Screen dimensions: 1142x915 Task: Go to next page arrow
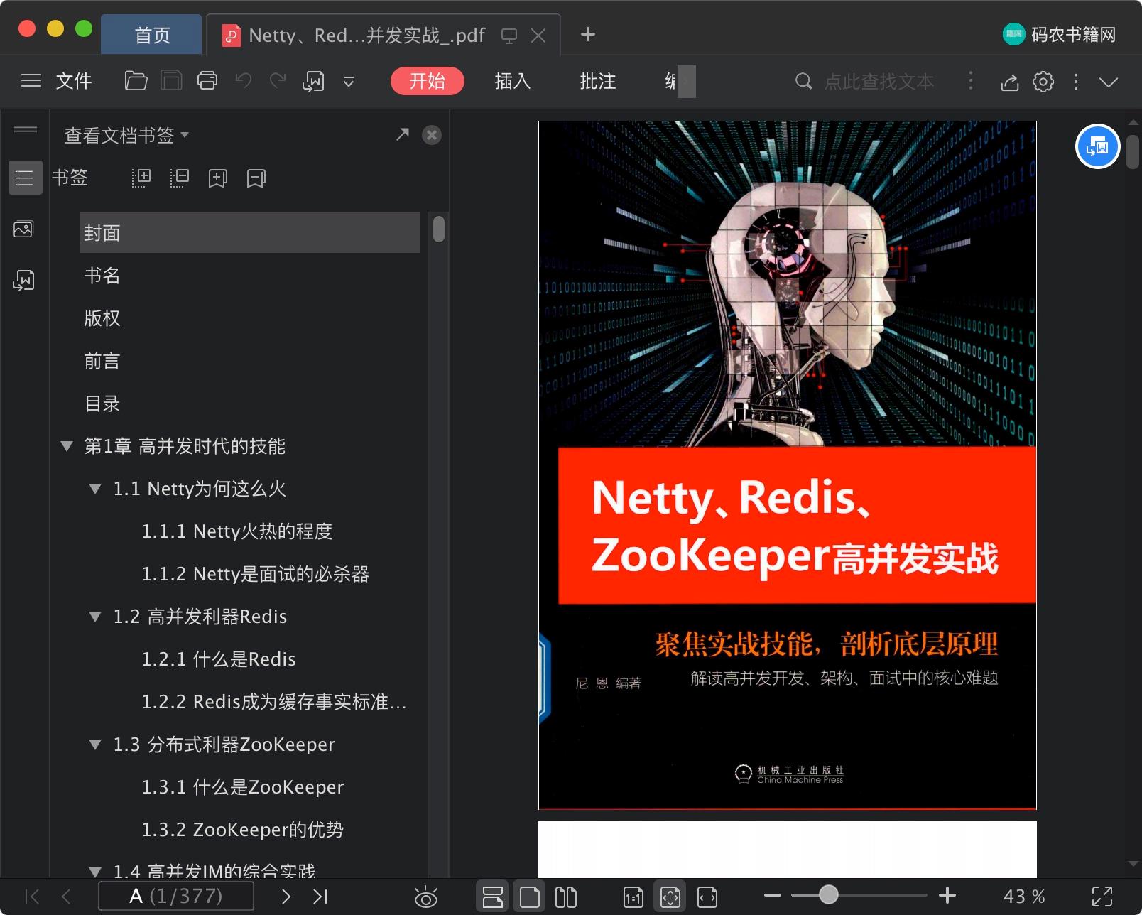(x=286, y=897)
